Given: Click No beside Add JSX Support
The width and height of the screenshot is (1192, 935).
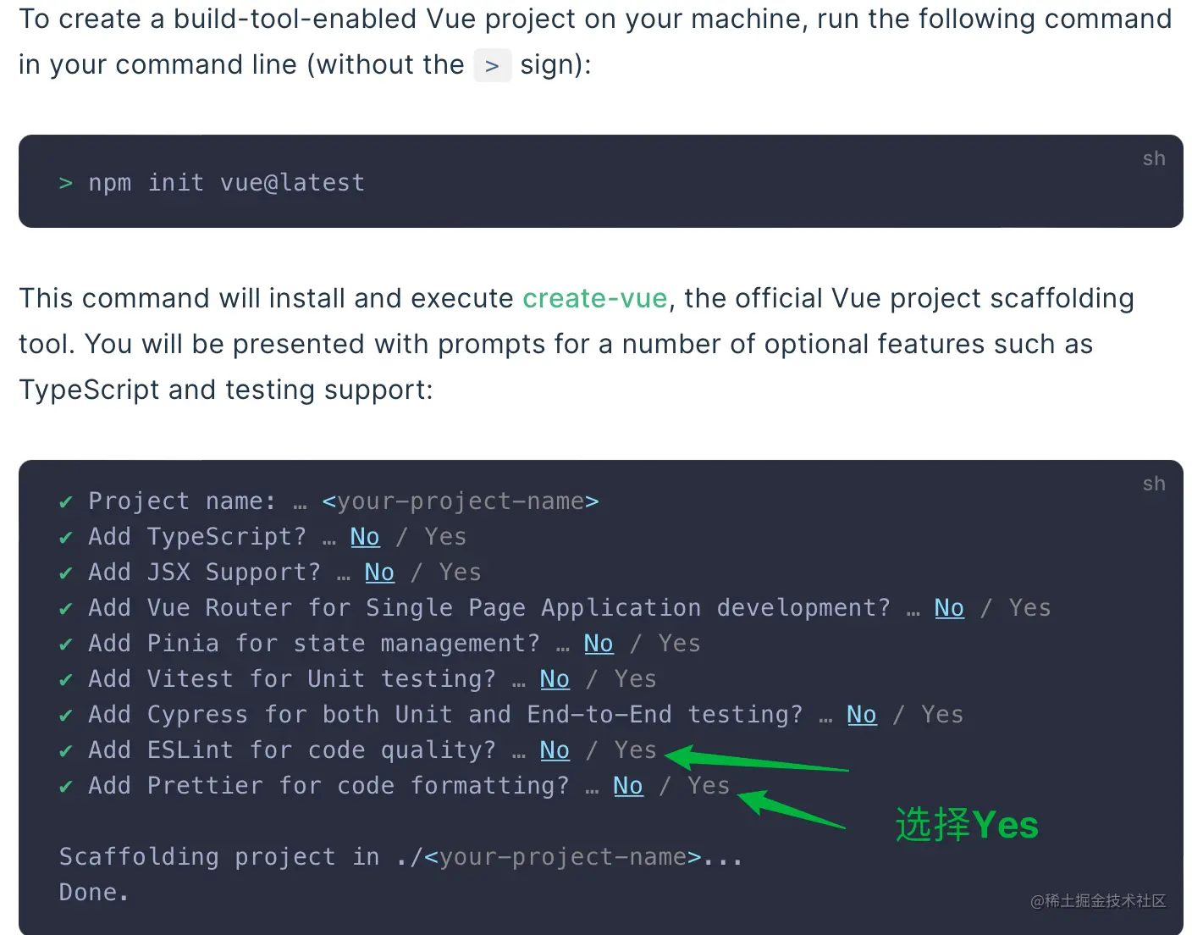Looking at the screenshot, I should [379, 573].
